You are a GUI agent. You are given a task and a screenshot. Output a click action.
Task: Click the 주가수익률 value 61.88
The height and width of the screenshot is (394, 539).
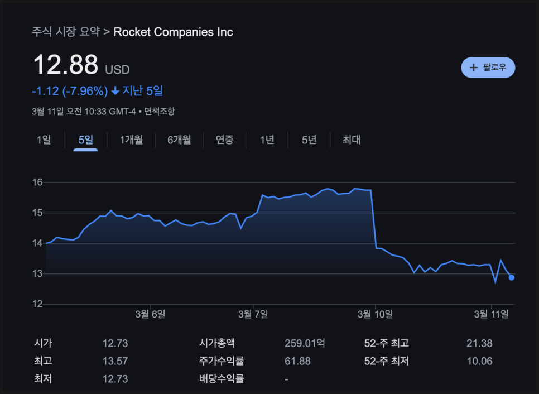[x=298, y=361]
